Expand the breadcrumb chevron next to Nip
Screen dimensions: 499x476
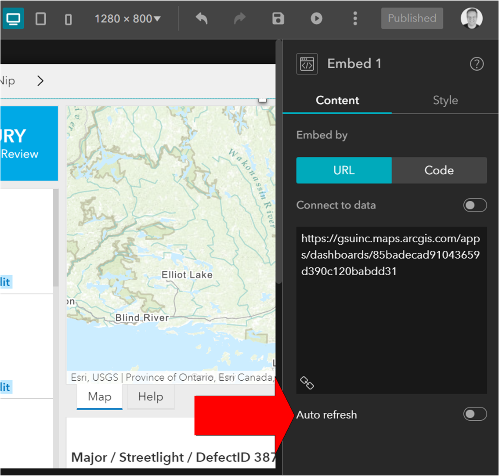(x=40, y=81)
